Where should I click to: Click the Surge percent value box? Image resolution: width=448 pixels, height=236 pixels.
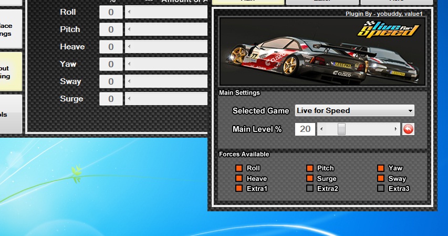(111, 99)
